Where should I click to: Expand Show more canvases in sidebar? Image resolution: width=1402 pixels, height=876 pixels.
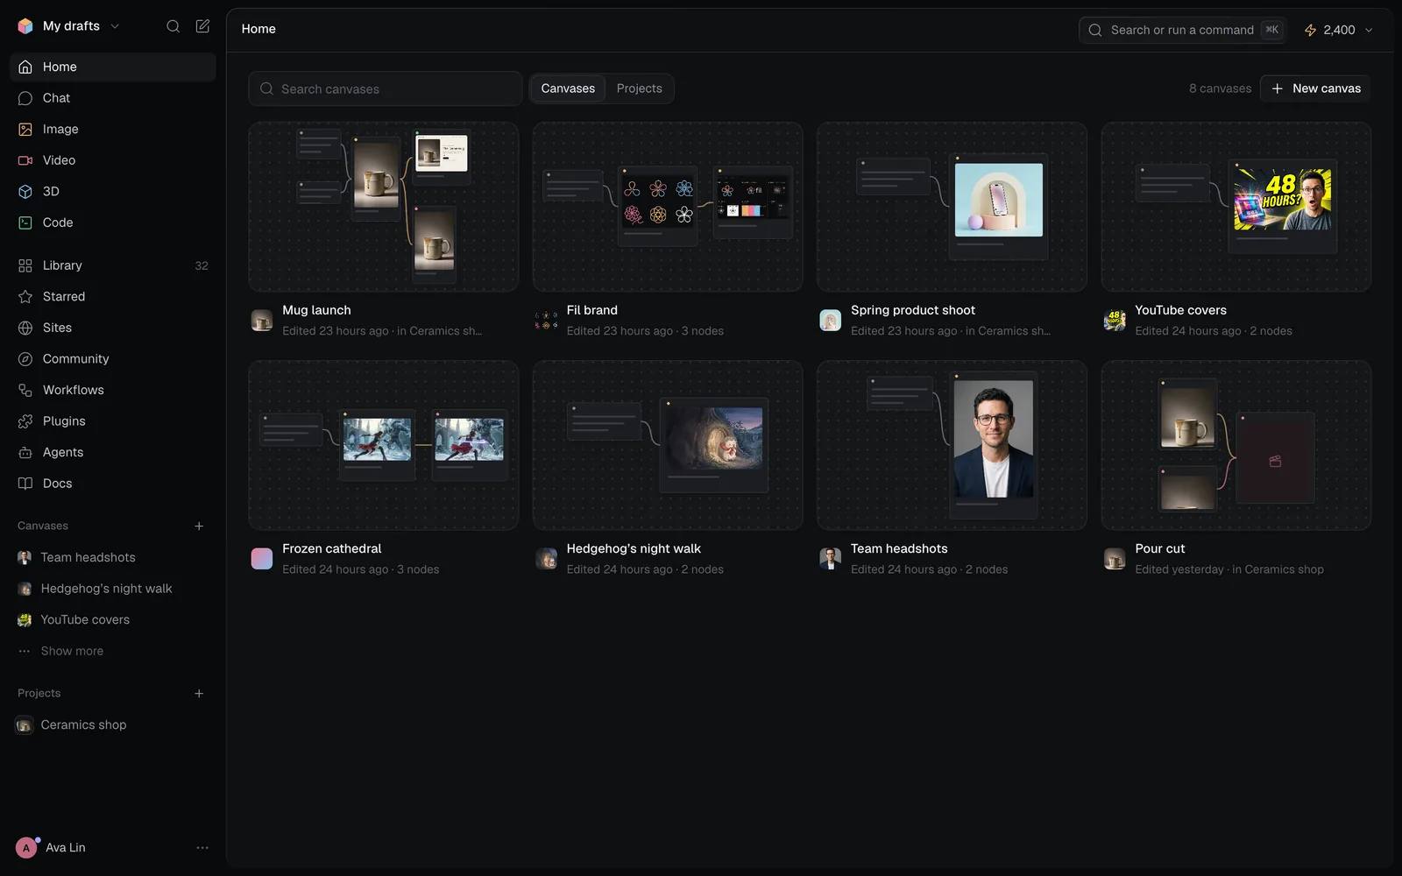pos(72,651)
